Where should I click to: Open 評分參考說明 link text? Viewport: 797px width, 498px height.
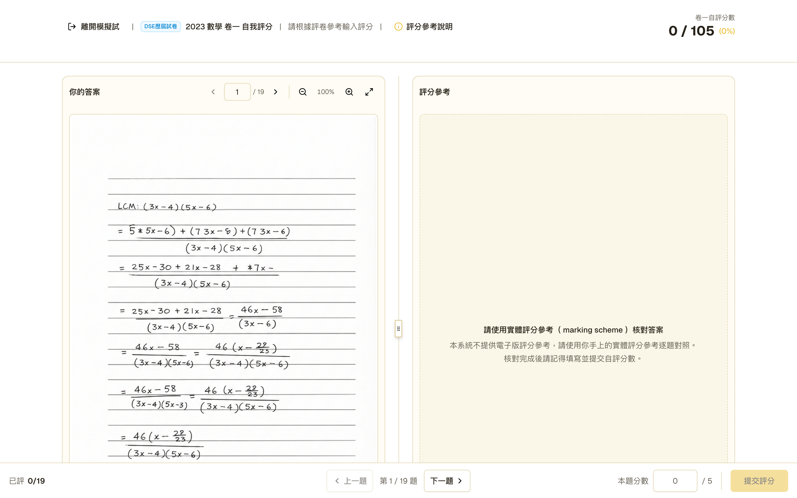[429, 27]
